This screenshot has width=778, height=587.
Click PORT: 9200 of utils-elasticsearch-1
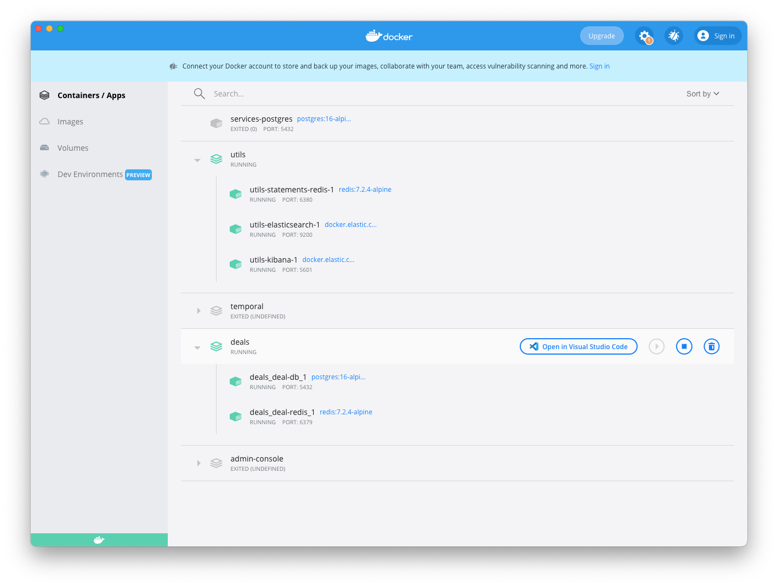point(297,235)
